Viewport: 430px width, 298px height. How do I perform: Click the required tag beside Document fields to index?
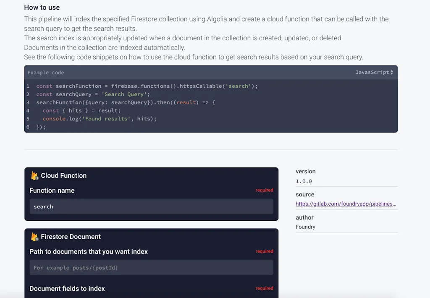(264, 288)
